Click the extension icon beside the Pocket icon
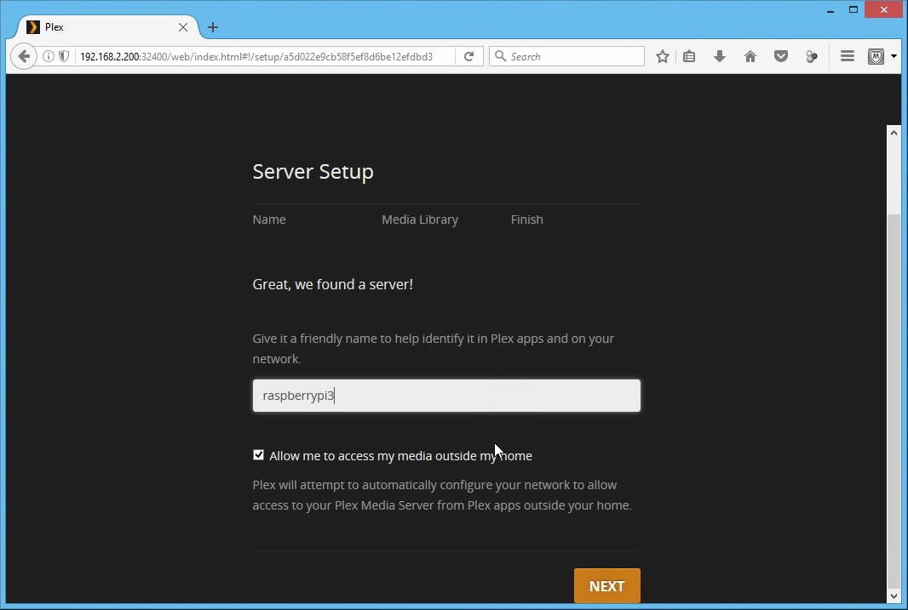The width and height of the screenshot is (908, 610). point(812,56)
